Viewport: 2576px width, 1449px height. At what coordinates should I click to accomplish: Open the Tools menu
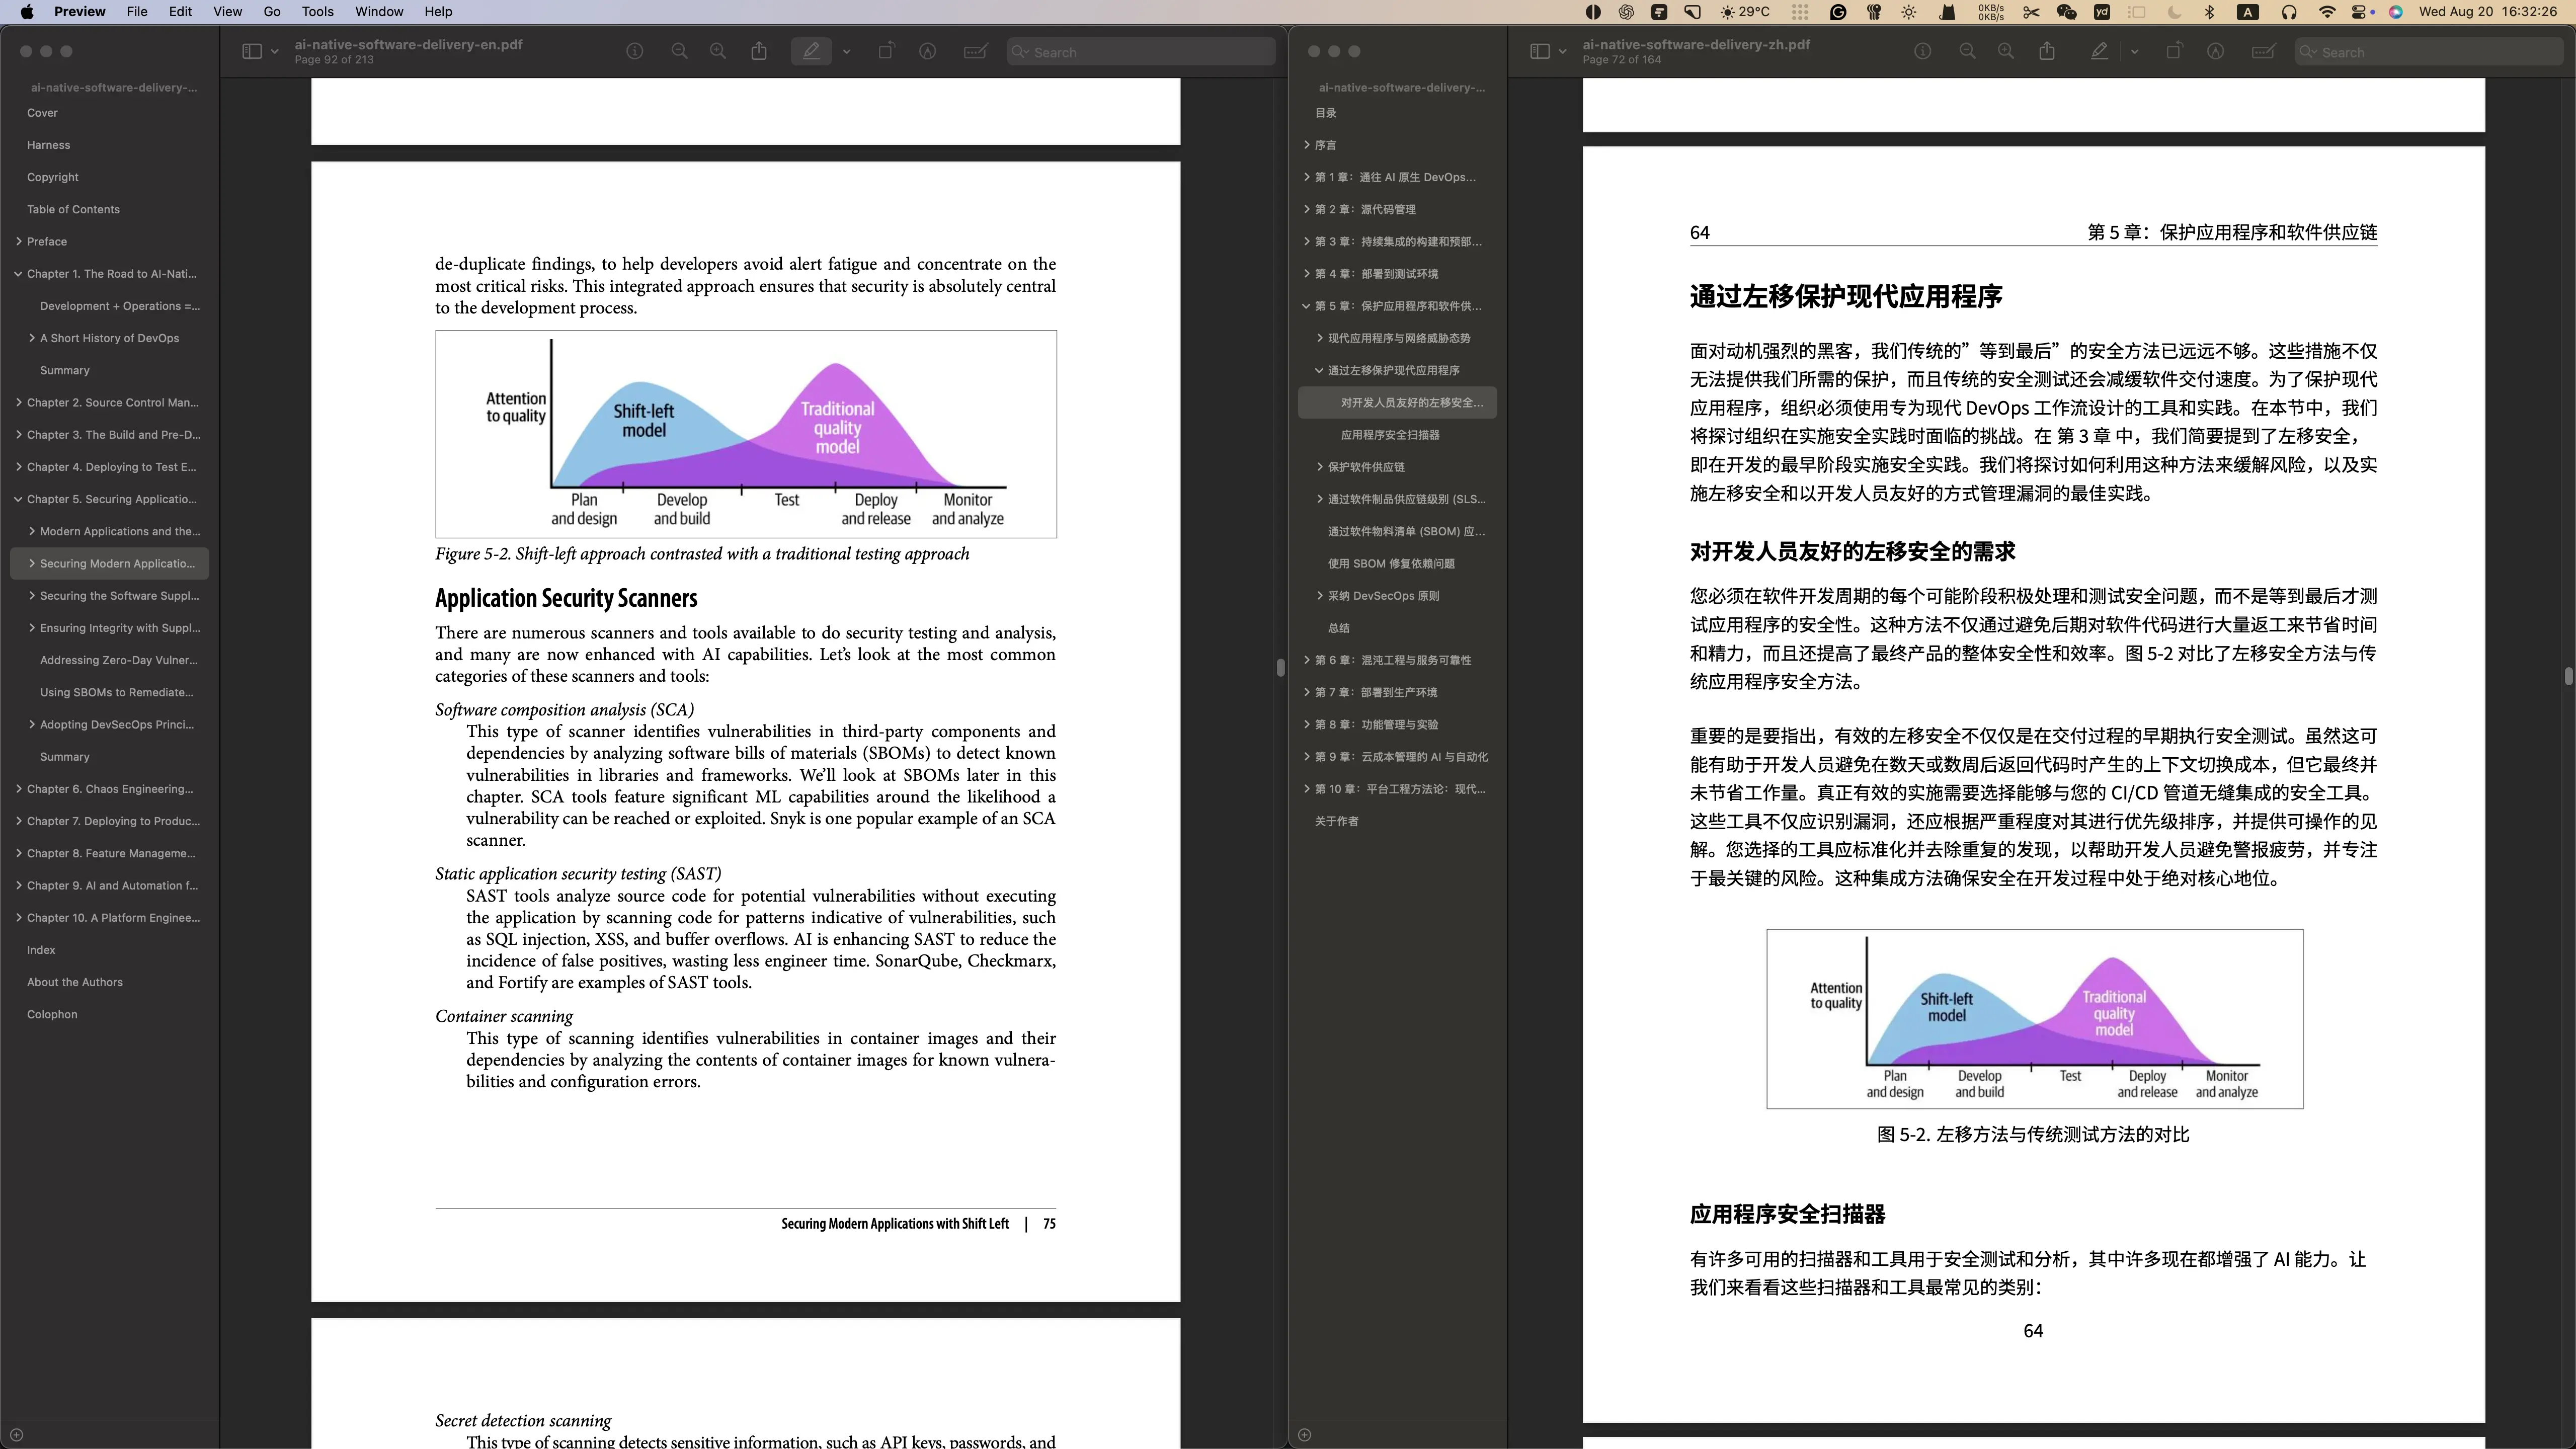coord(317,12)
